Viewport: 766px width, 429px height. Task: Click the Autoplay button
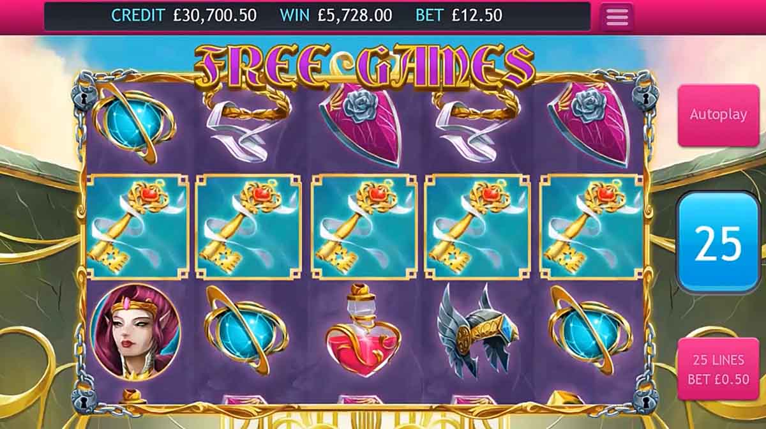point(718,115)
